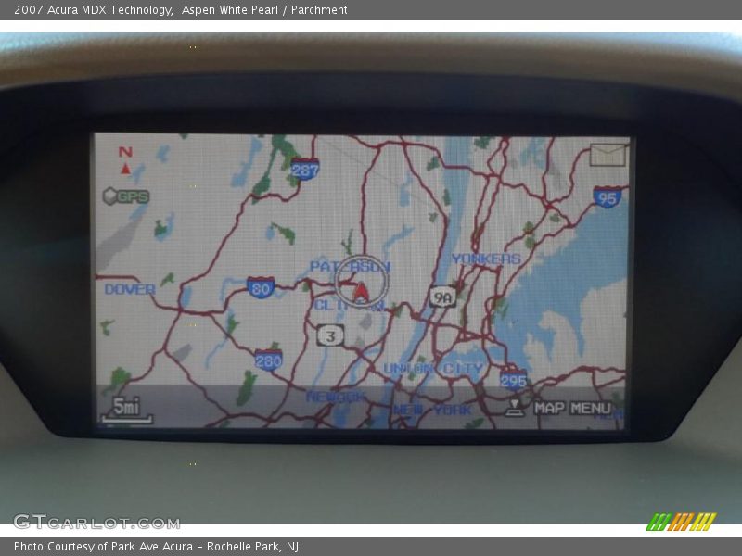Select the Interstate 295 shield
The image size is (742, 556).
point(514,380)
